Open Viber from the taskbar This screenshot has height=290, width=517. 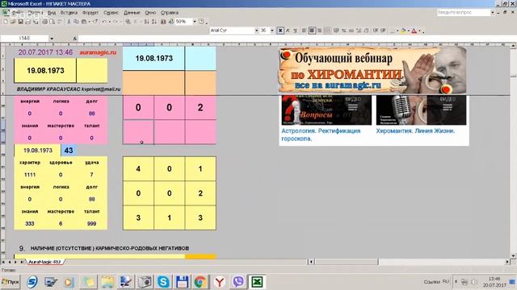238,282
